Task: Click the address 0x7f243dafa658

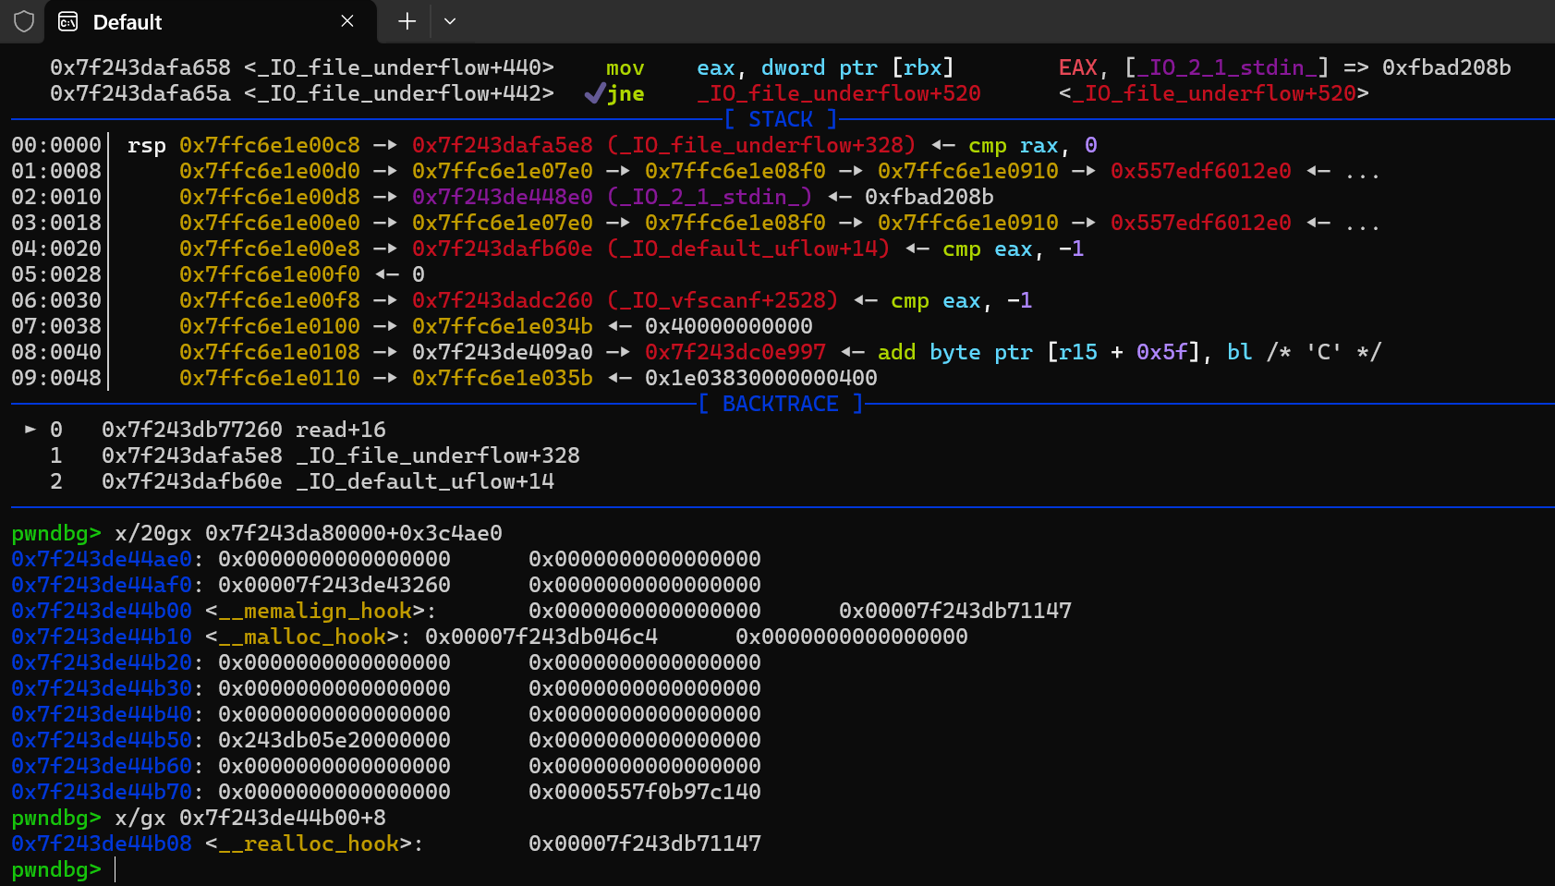Action: pos(140,67)
